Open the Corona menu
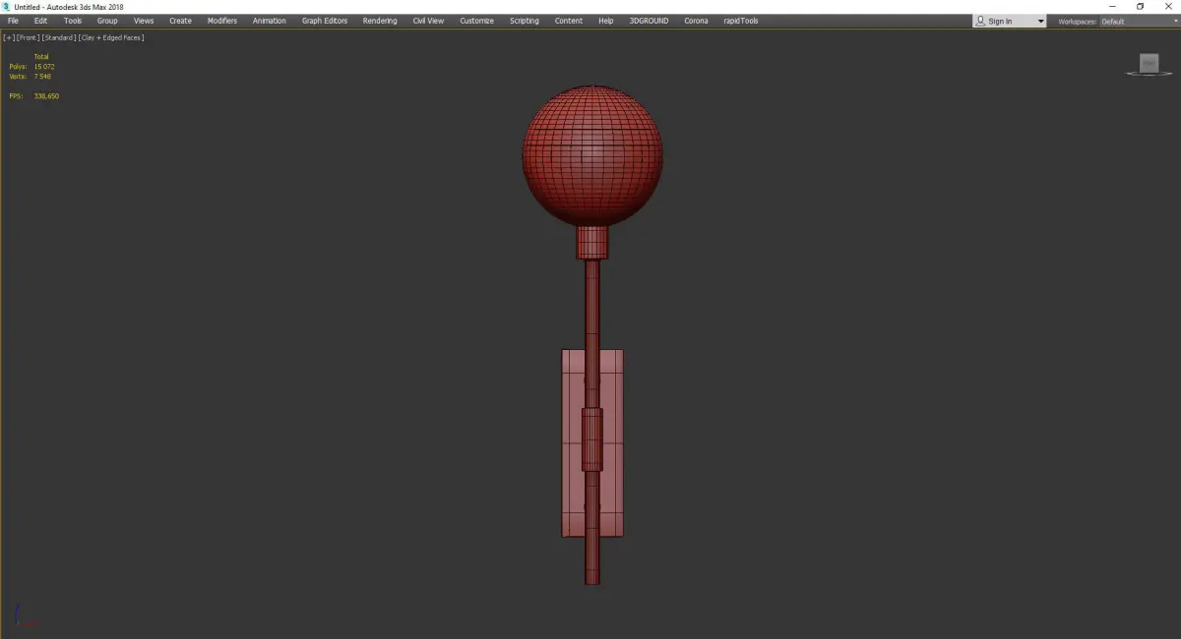Viewport: 1181px width, 639px height. click(x=696, y=21)
